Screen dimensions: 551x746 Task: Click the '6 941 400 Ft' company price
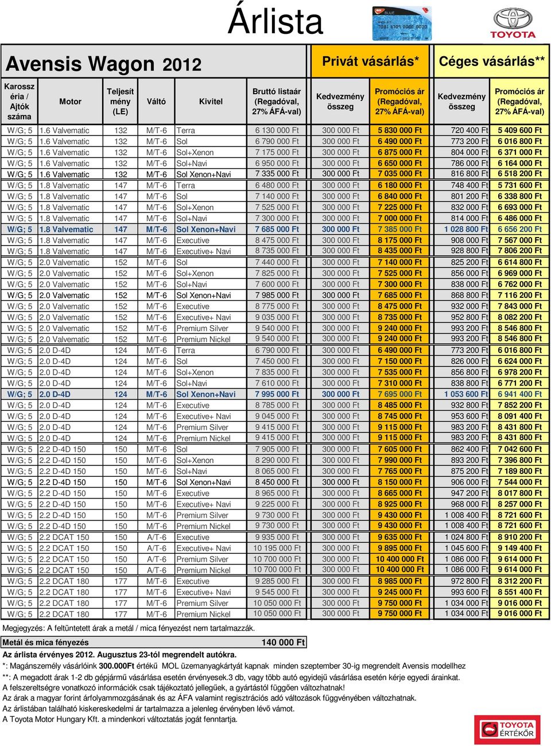519,394
